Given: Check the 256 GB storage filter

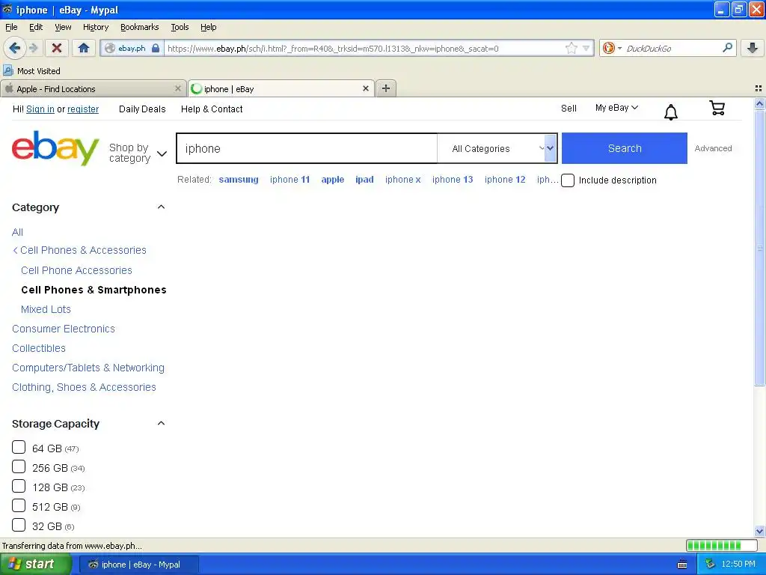Looking at the screenshot, I should 19,466.
